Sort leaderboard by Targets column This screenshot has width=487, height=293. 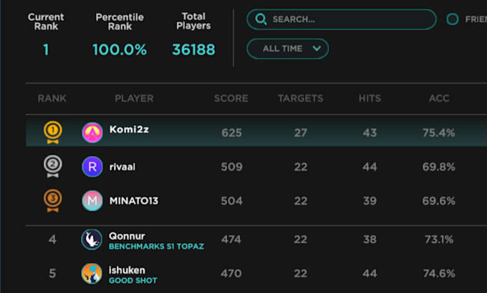coord(300,98)
